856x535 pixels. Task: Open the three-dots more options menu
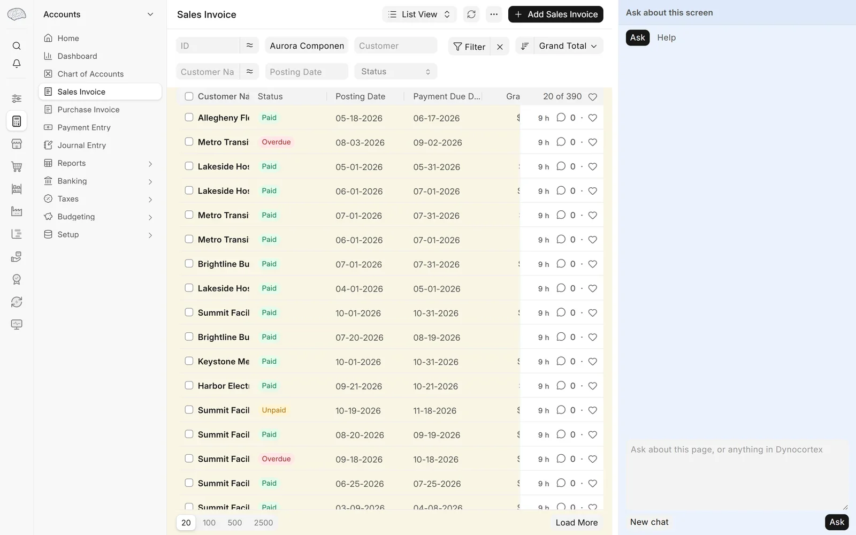point(494,14)
